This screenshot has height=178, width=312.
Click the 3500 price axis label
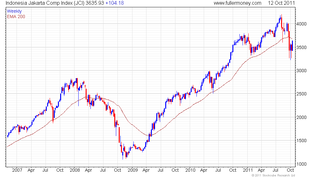[x=301, y=47]
